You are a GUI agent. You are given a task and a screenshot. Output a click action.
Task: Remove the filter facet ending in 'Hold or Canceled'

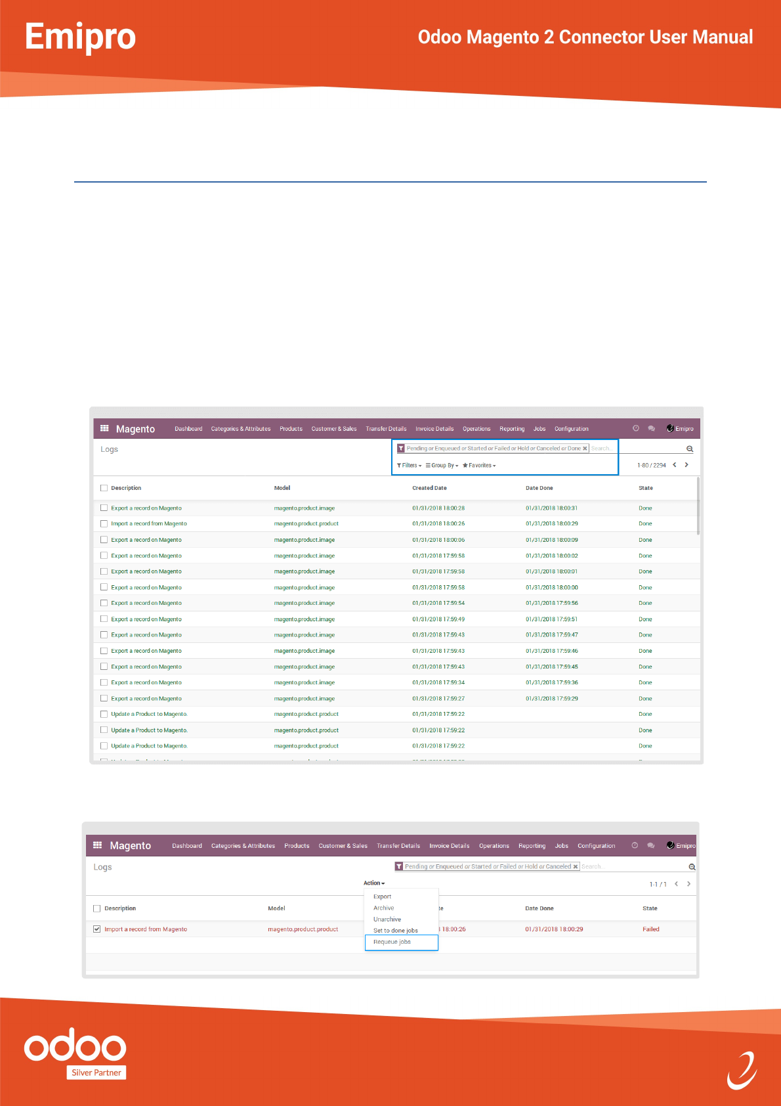576,866
